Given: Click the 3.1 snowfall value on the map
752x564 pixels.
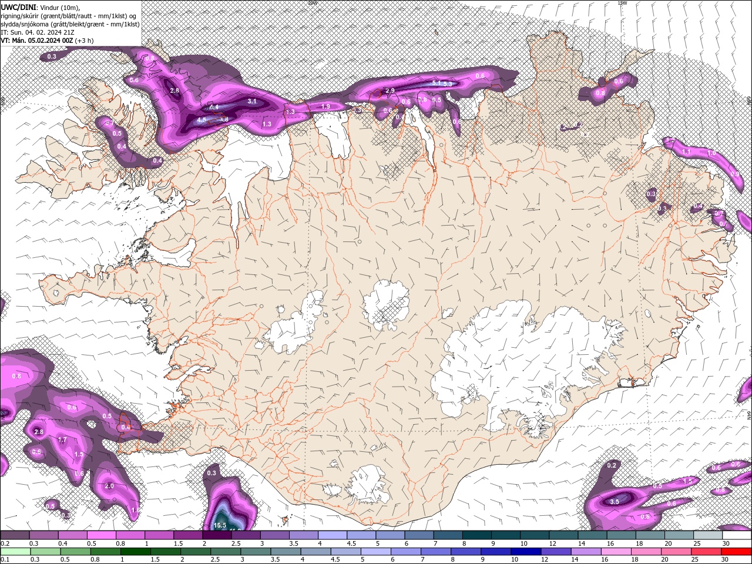Looking at the screenshot, I should coord(253,101).
